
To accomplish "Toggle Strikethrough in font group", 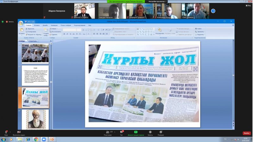I will tap(74, 34).
